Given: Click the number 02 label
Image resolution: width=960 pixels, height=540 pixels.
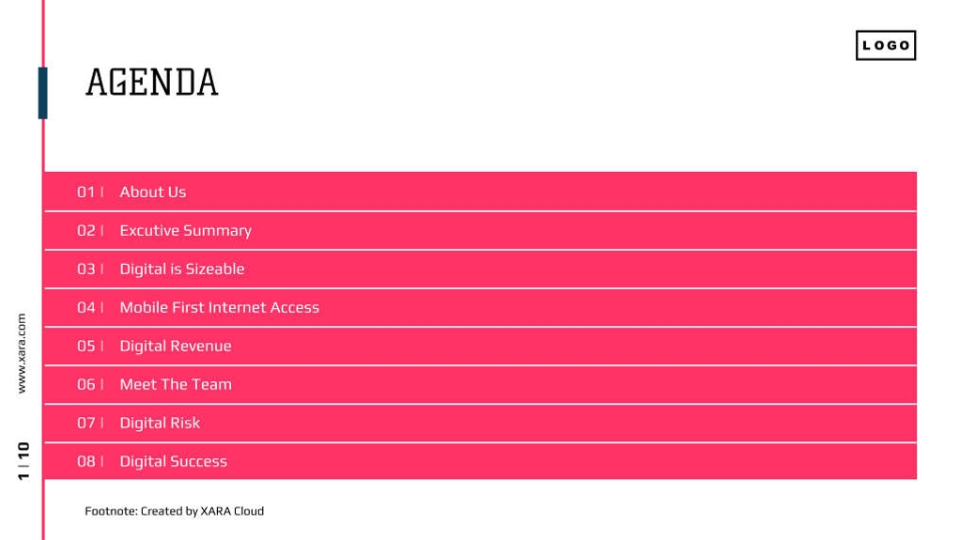Looking at the screenshot, I should [x=85, y=230].
